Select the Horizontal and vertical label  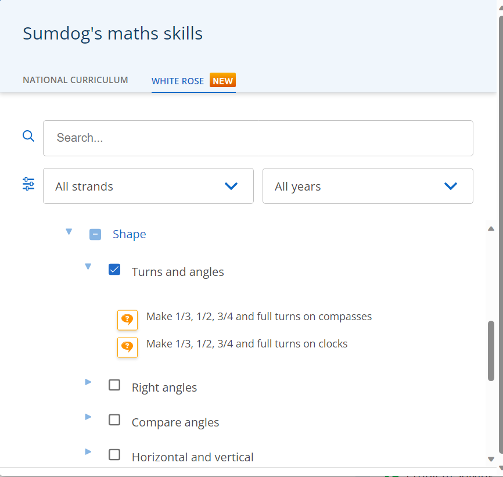(192, 457)
